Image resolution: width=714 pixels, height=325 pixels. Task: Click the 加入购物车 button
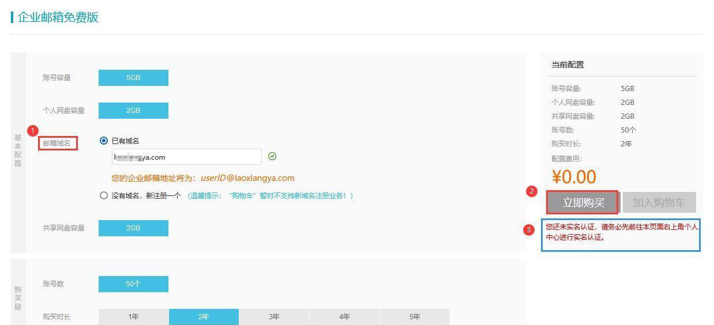[x=659, y=202]
